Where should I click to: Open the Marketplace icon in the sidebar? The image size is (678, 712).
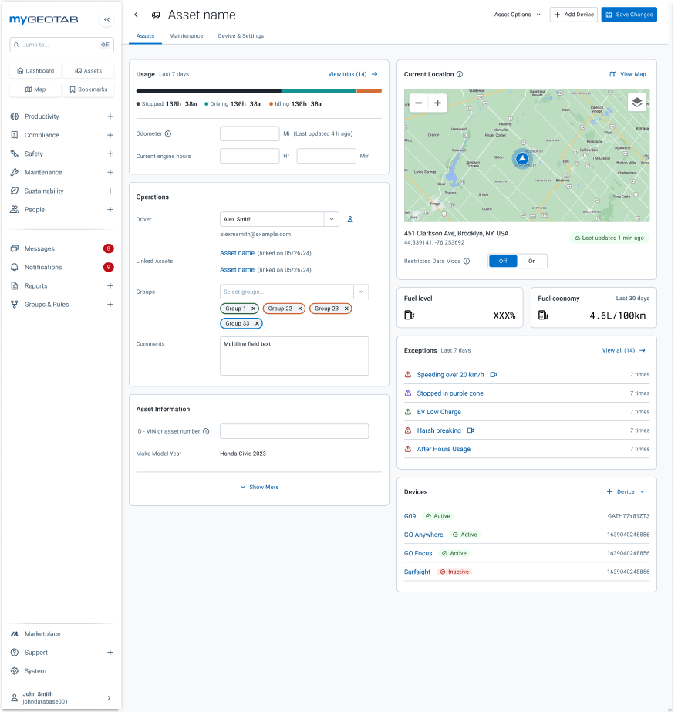(13, 633)
